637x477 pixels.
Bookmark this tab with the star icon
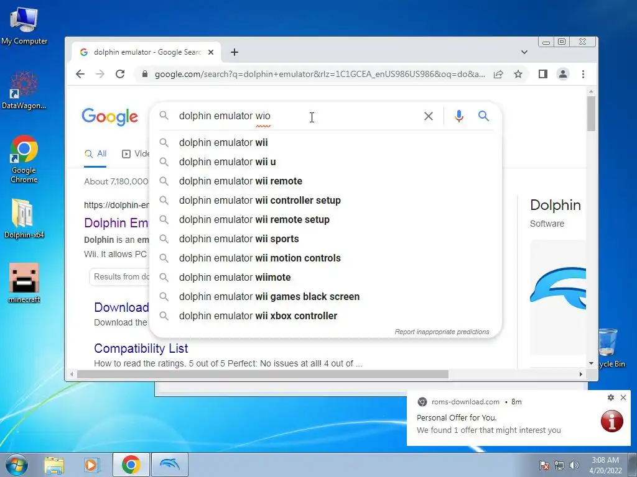(x=518, y=74)
